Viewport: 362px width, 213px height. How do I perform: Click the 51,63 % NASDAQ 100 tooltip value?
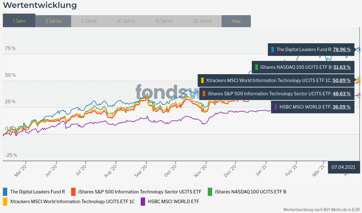(x=342, y=67)
